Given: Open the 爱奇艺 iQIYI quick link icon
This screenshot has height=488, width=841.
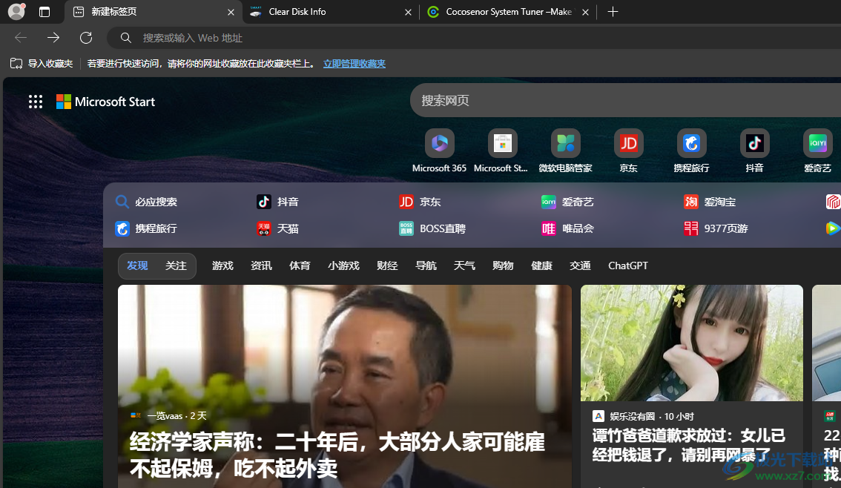Looking at the screenshot, I should pos(817,143).
